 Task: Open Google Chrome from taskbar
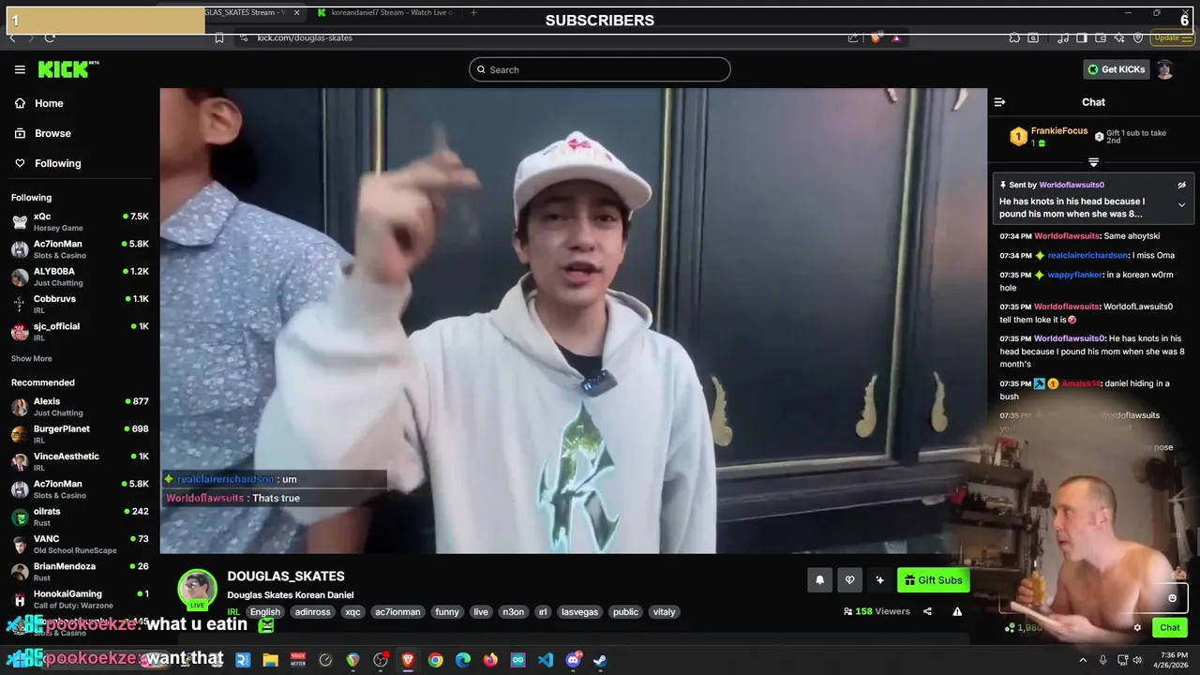(x=435, y=660)
